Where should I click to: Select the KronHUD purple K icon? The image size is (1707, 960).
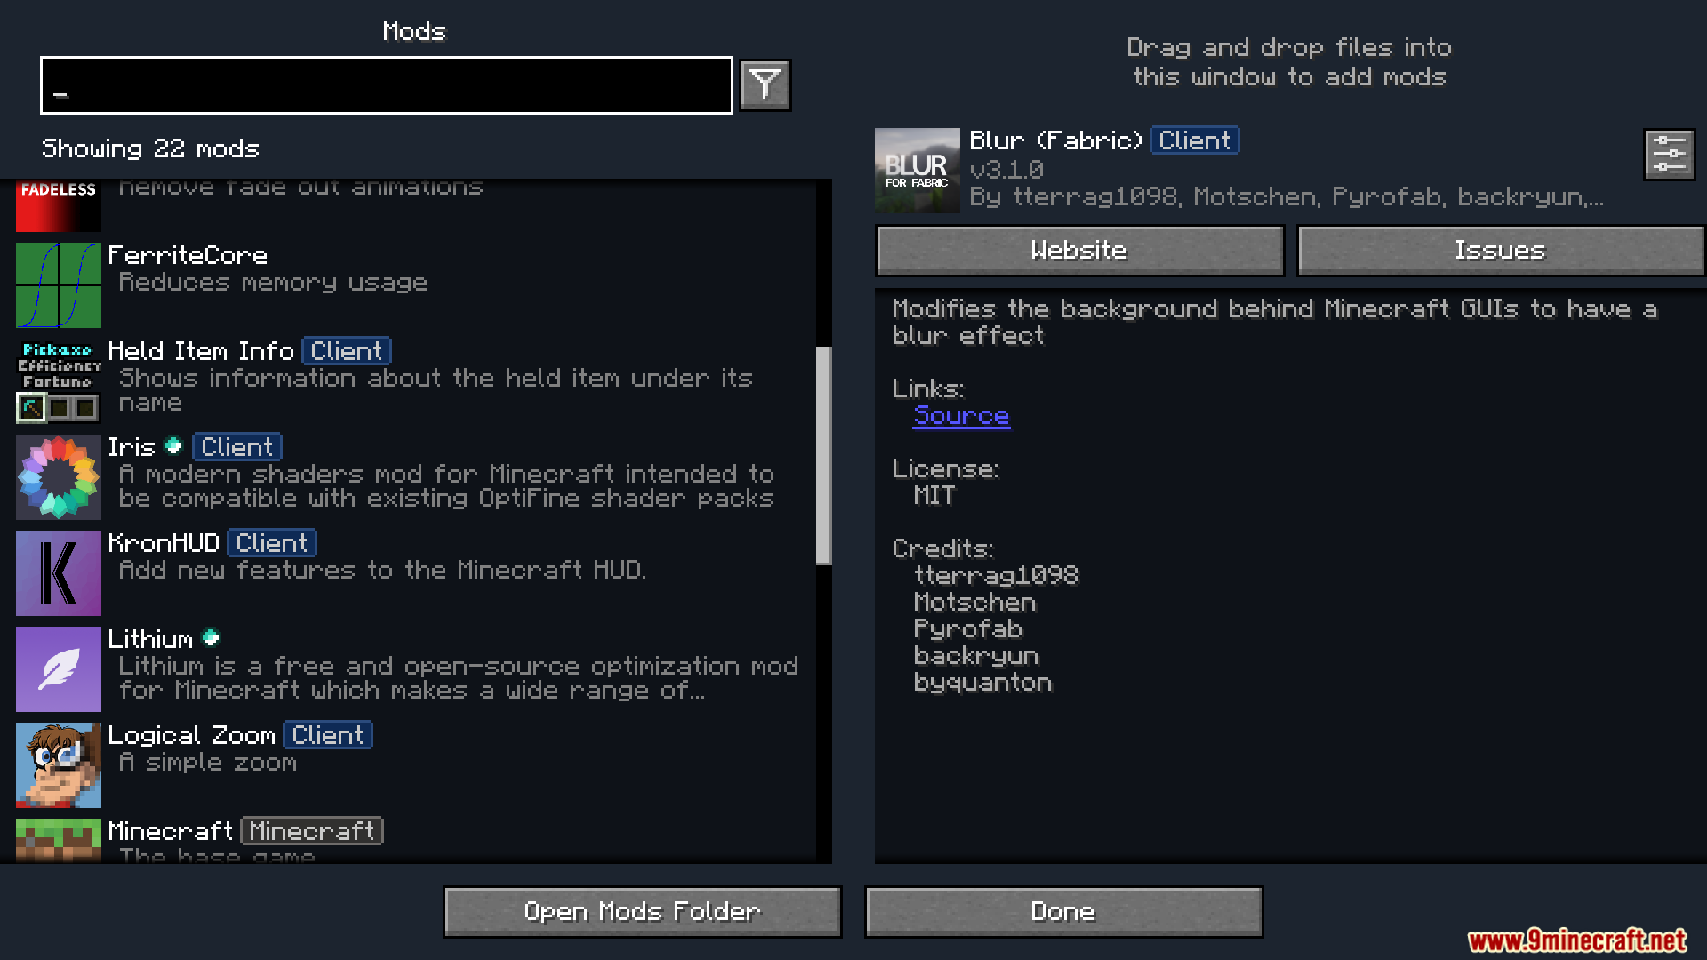59,573
